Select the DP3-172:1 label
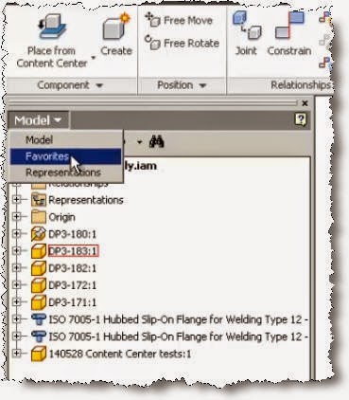This screenshot has width=349, height=400. (73, 285)
